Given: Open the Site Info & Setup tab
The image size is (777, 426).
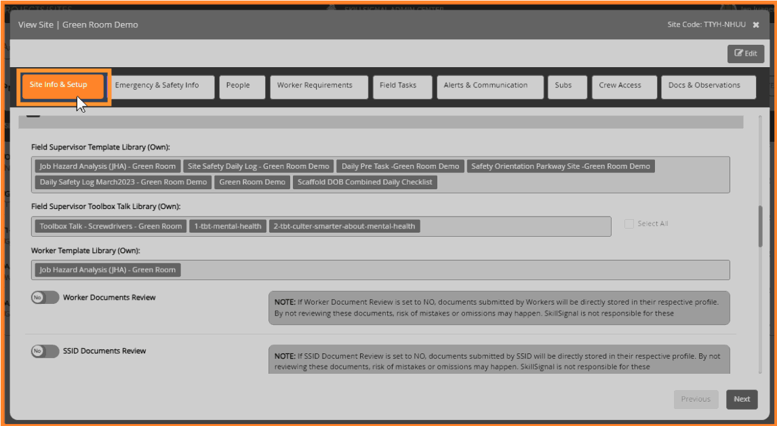Looking at the screenshot, I should [x=63, y=86].
